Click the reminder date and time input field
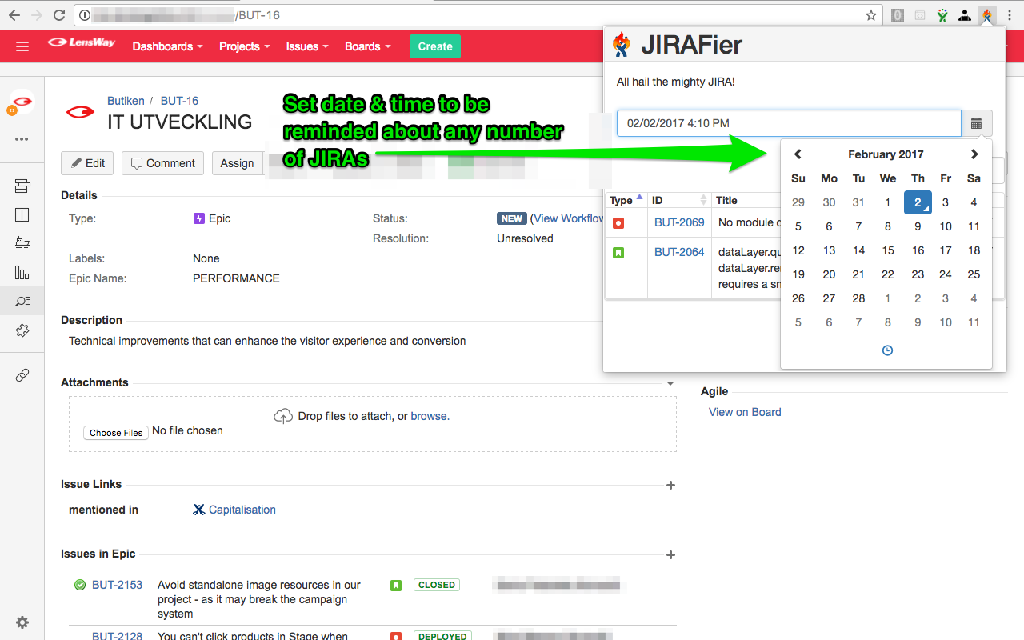Screen dimensions: 1024x640 (x=789, y=123)
